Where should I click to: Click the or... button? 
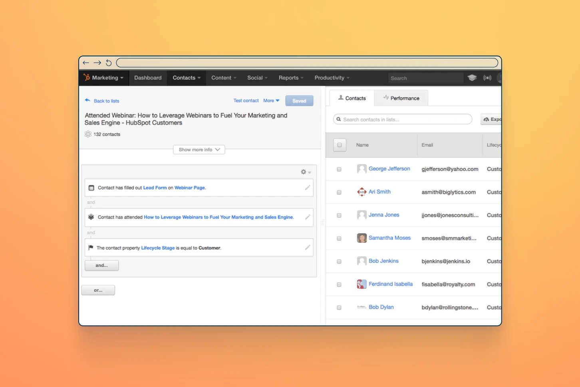[x=98, y=290]
